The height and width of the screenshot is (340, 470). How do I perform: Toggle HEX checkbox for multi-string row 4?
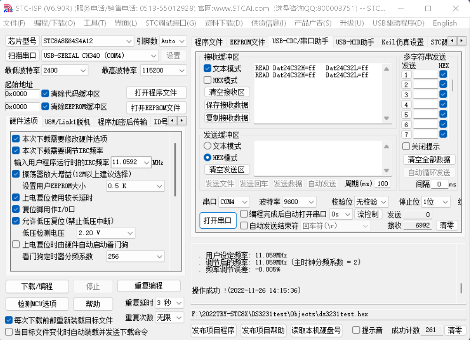443,104
